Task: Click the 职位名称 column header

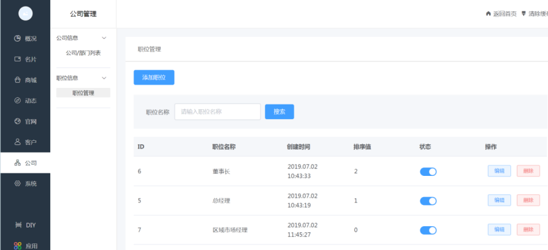Action: click(x=224, y=147)
